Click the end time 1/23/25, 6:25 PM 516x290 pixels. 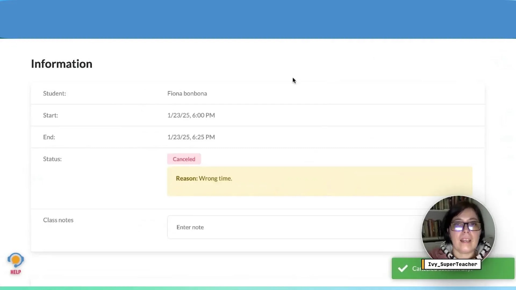pos(191,137)
